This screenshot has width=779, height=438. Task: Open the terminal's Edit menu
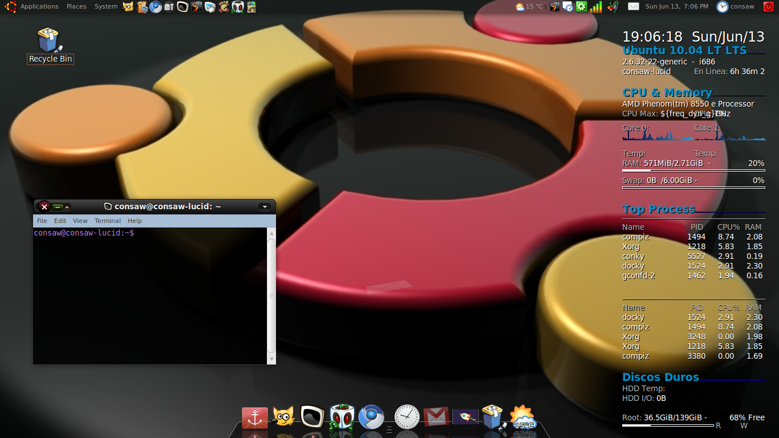click(x=60, y=221)
